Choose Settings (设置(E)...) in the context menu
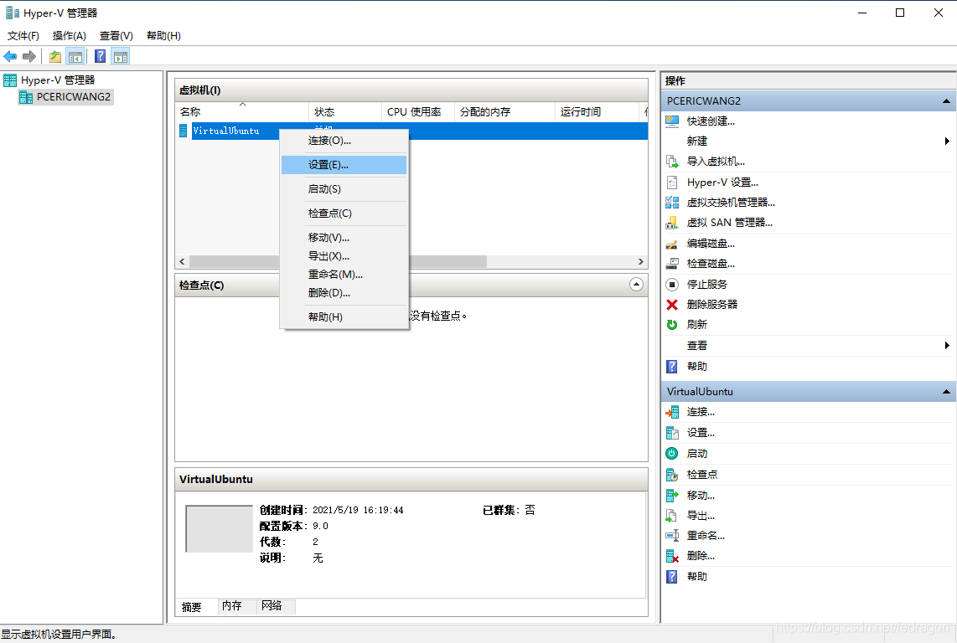Screen dimensions: 957x643 click(x=344, y=165)
